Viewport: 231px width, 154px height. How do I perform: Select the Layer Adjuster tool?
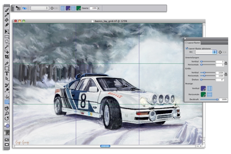(x=7, y=32)
